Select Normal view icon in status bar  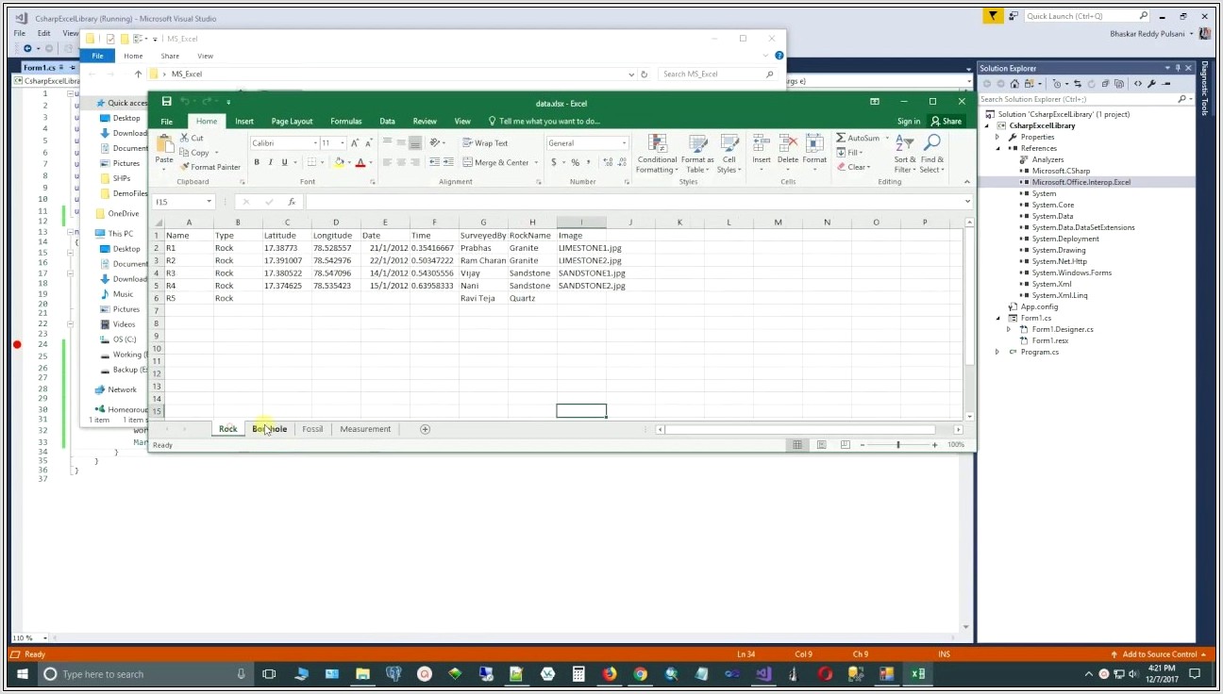797,444
